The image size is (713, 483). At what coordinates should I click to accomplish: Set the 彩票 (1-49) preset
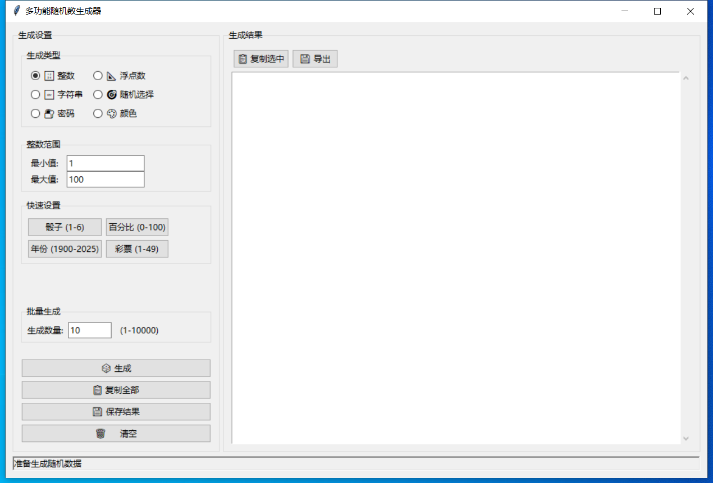tap(137, 249)
